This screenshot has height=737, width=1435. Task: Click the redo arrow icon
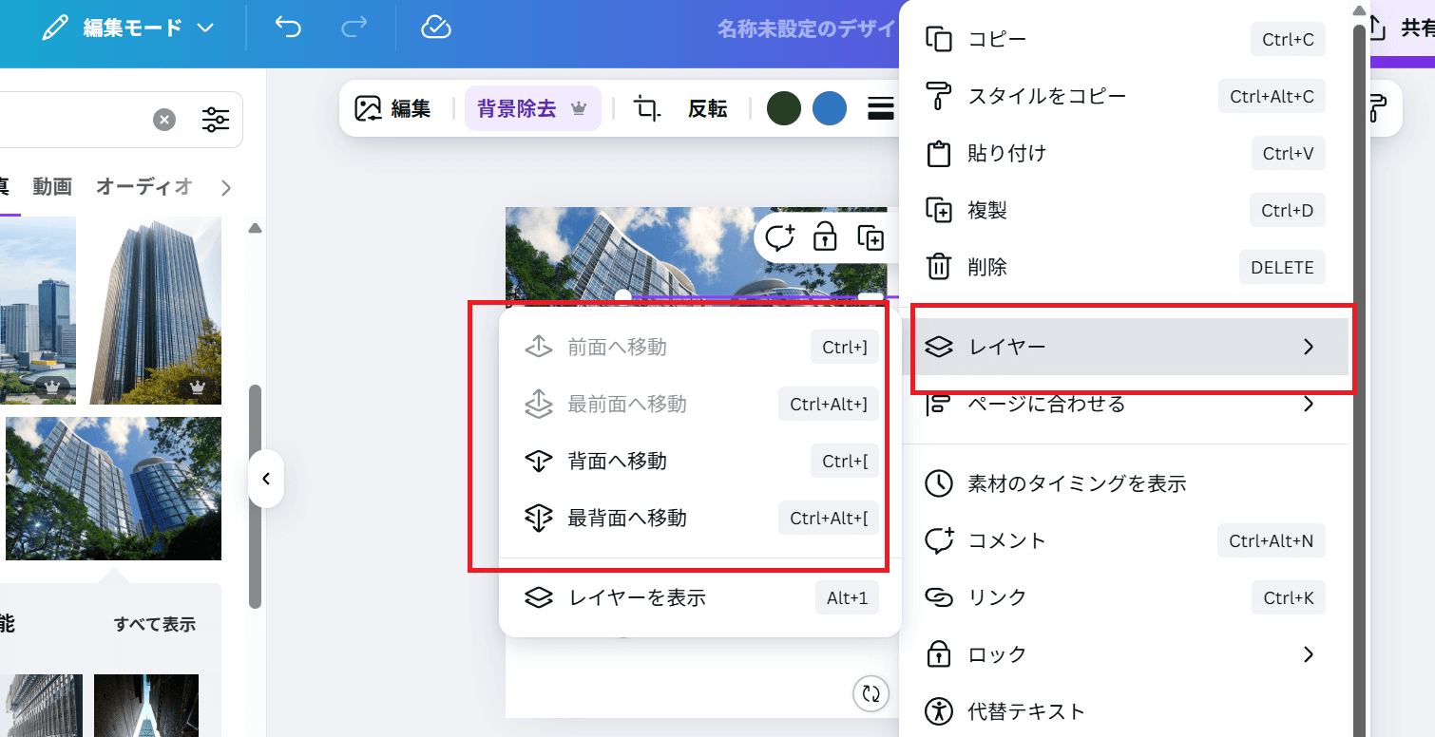[x=354, y=28]
